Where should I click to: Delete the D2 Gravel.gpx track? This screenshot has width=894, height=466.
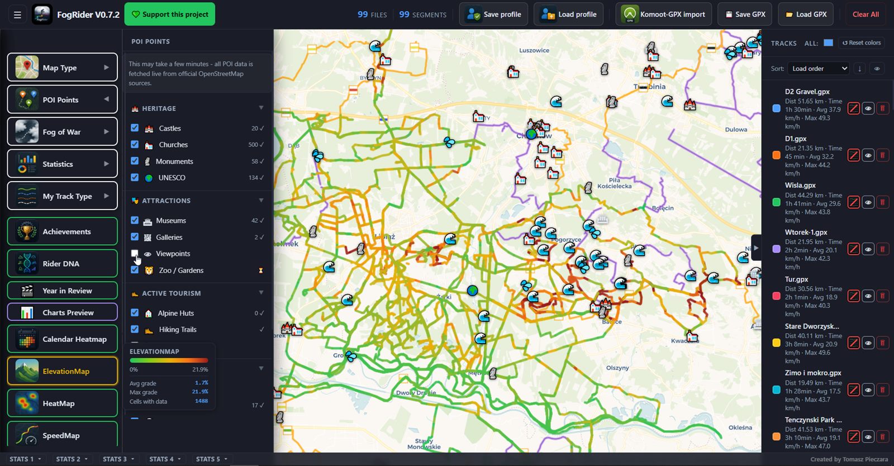pyautogui.click(x=882, y=108)
